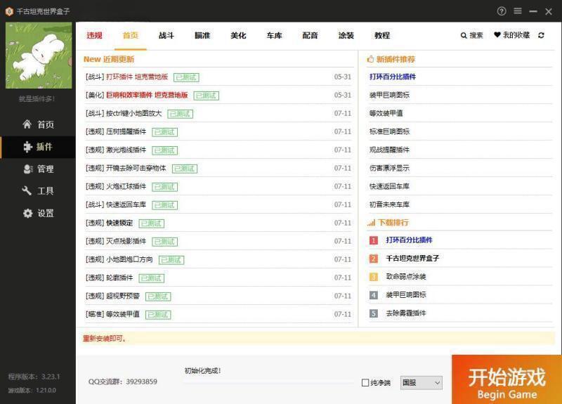562x404 pixels.
Task: Click QQ交流群 39293859 text
Action: pyautogui.click(x=122, y=382)
